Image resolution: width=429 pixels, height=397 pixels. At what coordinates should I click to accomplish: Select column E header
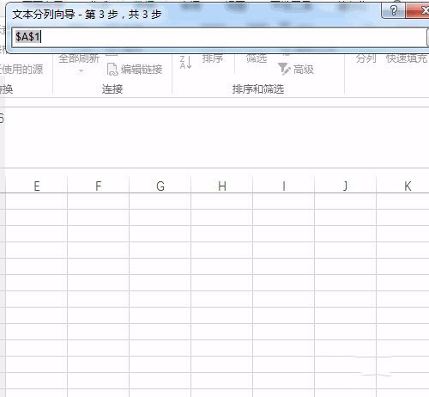(36, 186)
